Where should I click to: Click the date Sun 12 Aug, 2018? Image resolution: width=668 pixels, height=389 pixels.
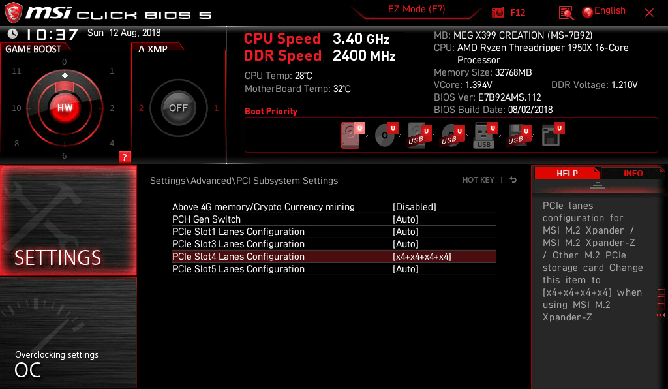pyautogui.click(x=124, y=33)
